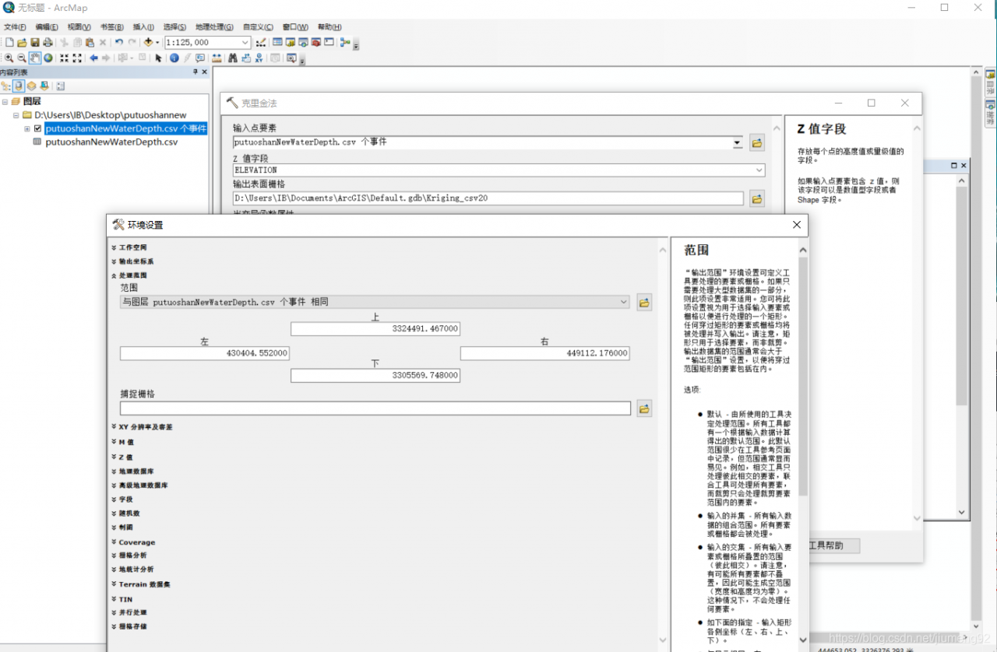Select the putuoshanNewWaterDepth.csv table entry
997x652 pixels.
[x=111, y=142]
